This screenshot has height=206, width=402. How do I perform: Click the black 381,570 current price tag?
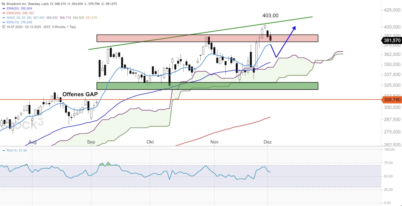pos(392,41)
